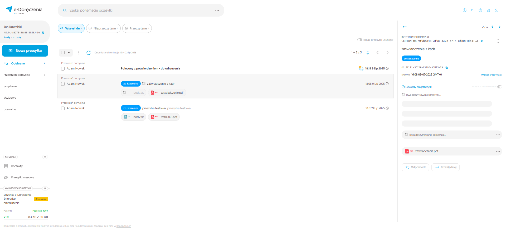Copy the message identifier CERTUM-MS
This screenshot has width=506, height=231.
[482, 41]
